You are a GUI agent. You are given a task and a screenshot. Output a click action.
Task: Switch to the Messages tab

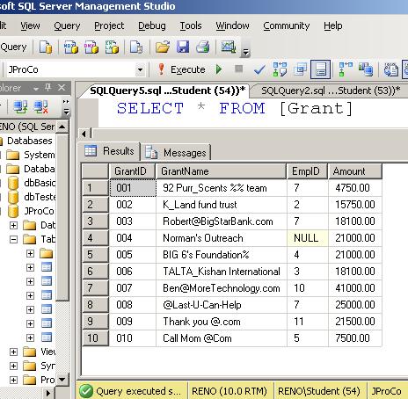[x=177, y=152]
